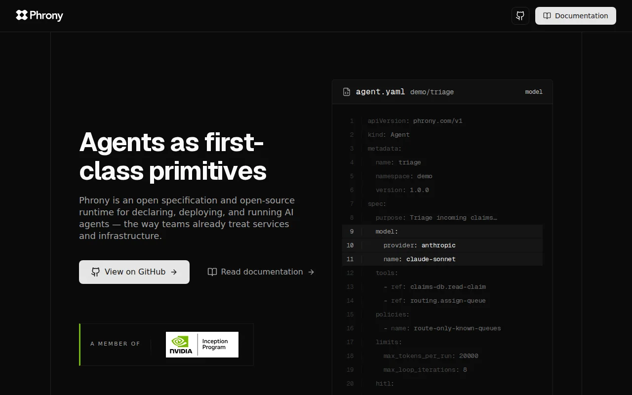
Task: Click the agent.yaml file code icon
Action: click(347, 92)
